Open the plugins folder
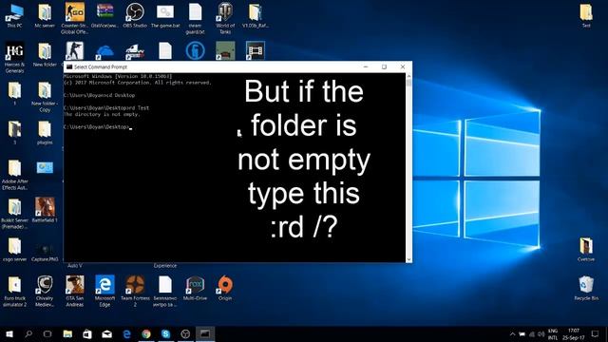 pyautogui.click(x=45, y=132)
